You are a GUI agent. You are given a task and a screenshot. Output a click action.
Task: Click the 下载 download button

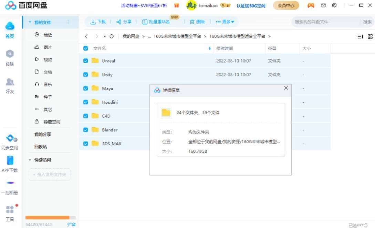tap(98, 22)
